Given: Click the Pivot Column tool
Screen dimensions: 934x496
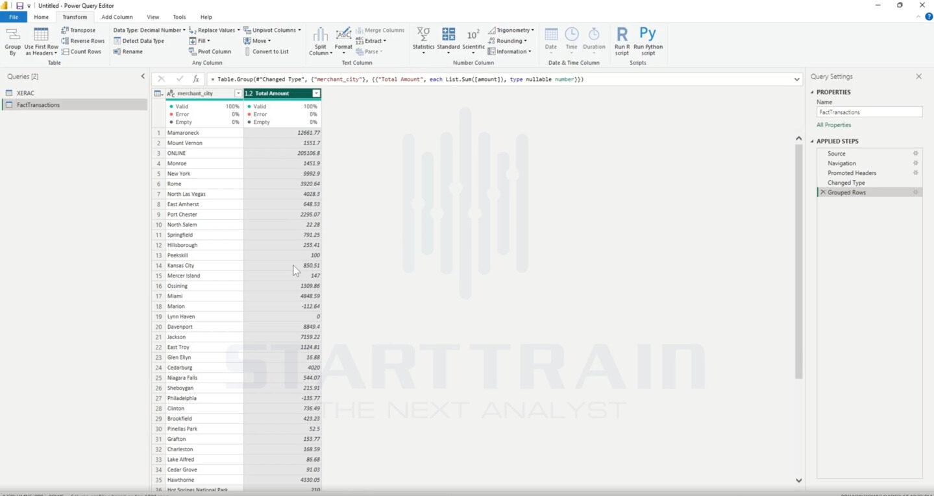Looking at the screenshot, I should click(x=210, y=52).
